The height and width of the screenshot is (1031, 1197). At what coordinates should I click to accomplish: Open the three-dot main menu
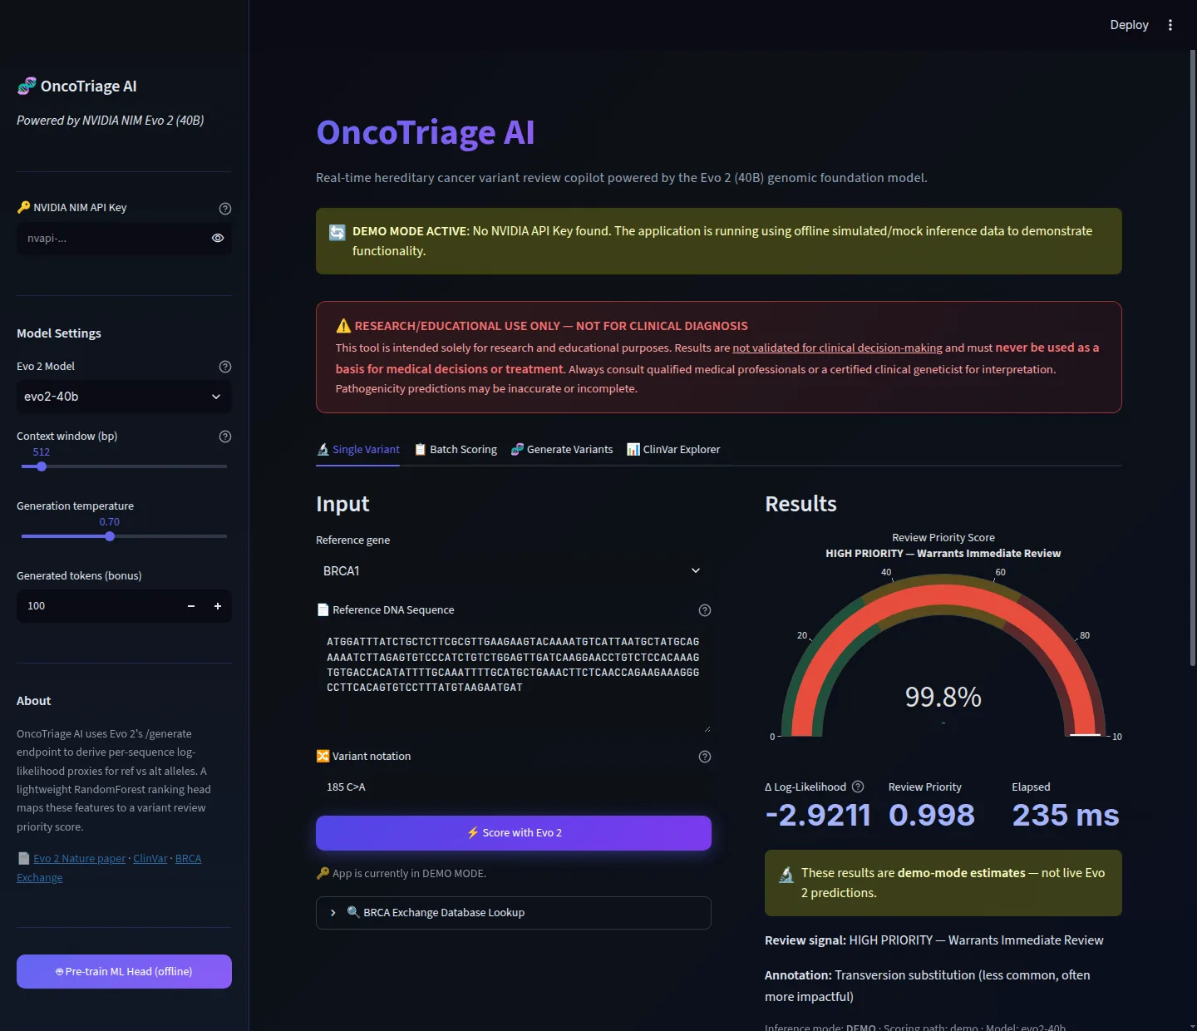pyautogui.click(x=1170, y=25)
